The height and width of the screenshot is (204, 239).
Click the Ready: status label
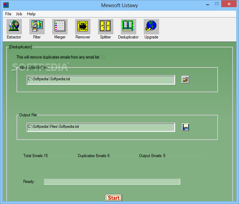(29, 182)
